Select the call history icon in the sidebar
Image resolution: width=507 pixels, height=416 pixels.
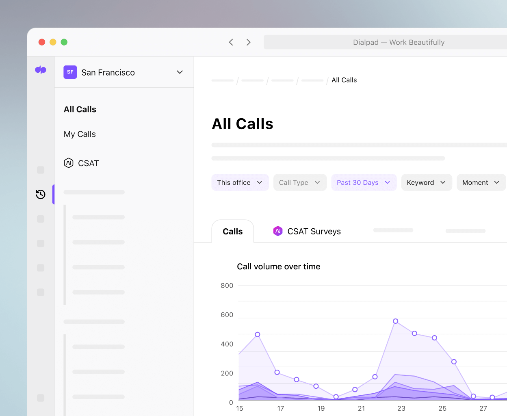(x=40, y=194)
